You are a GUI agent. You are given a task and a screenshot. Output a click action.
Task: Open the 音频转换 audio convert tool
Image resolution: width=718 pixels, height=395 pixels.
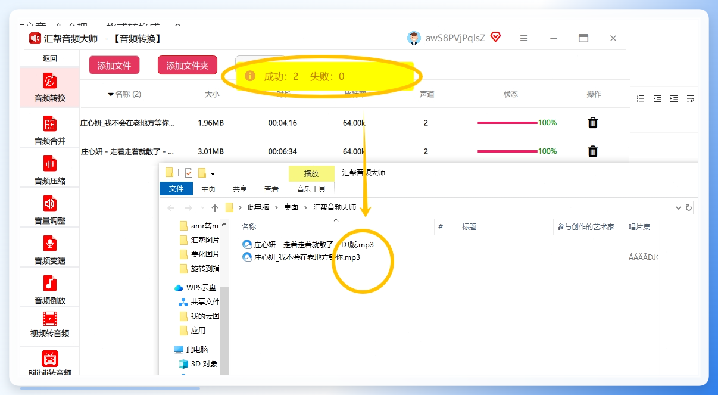coord(50,88)
